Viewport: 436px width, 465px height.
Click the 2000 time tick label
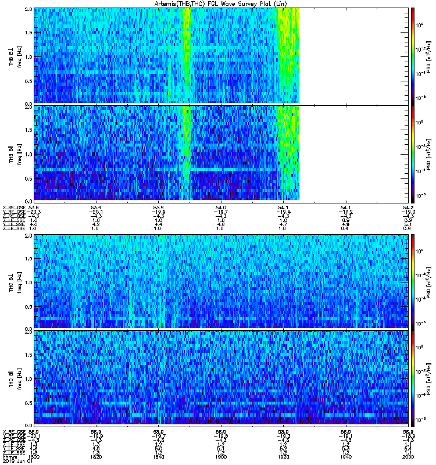coord(408,457)
